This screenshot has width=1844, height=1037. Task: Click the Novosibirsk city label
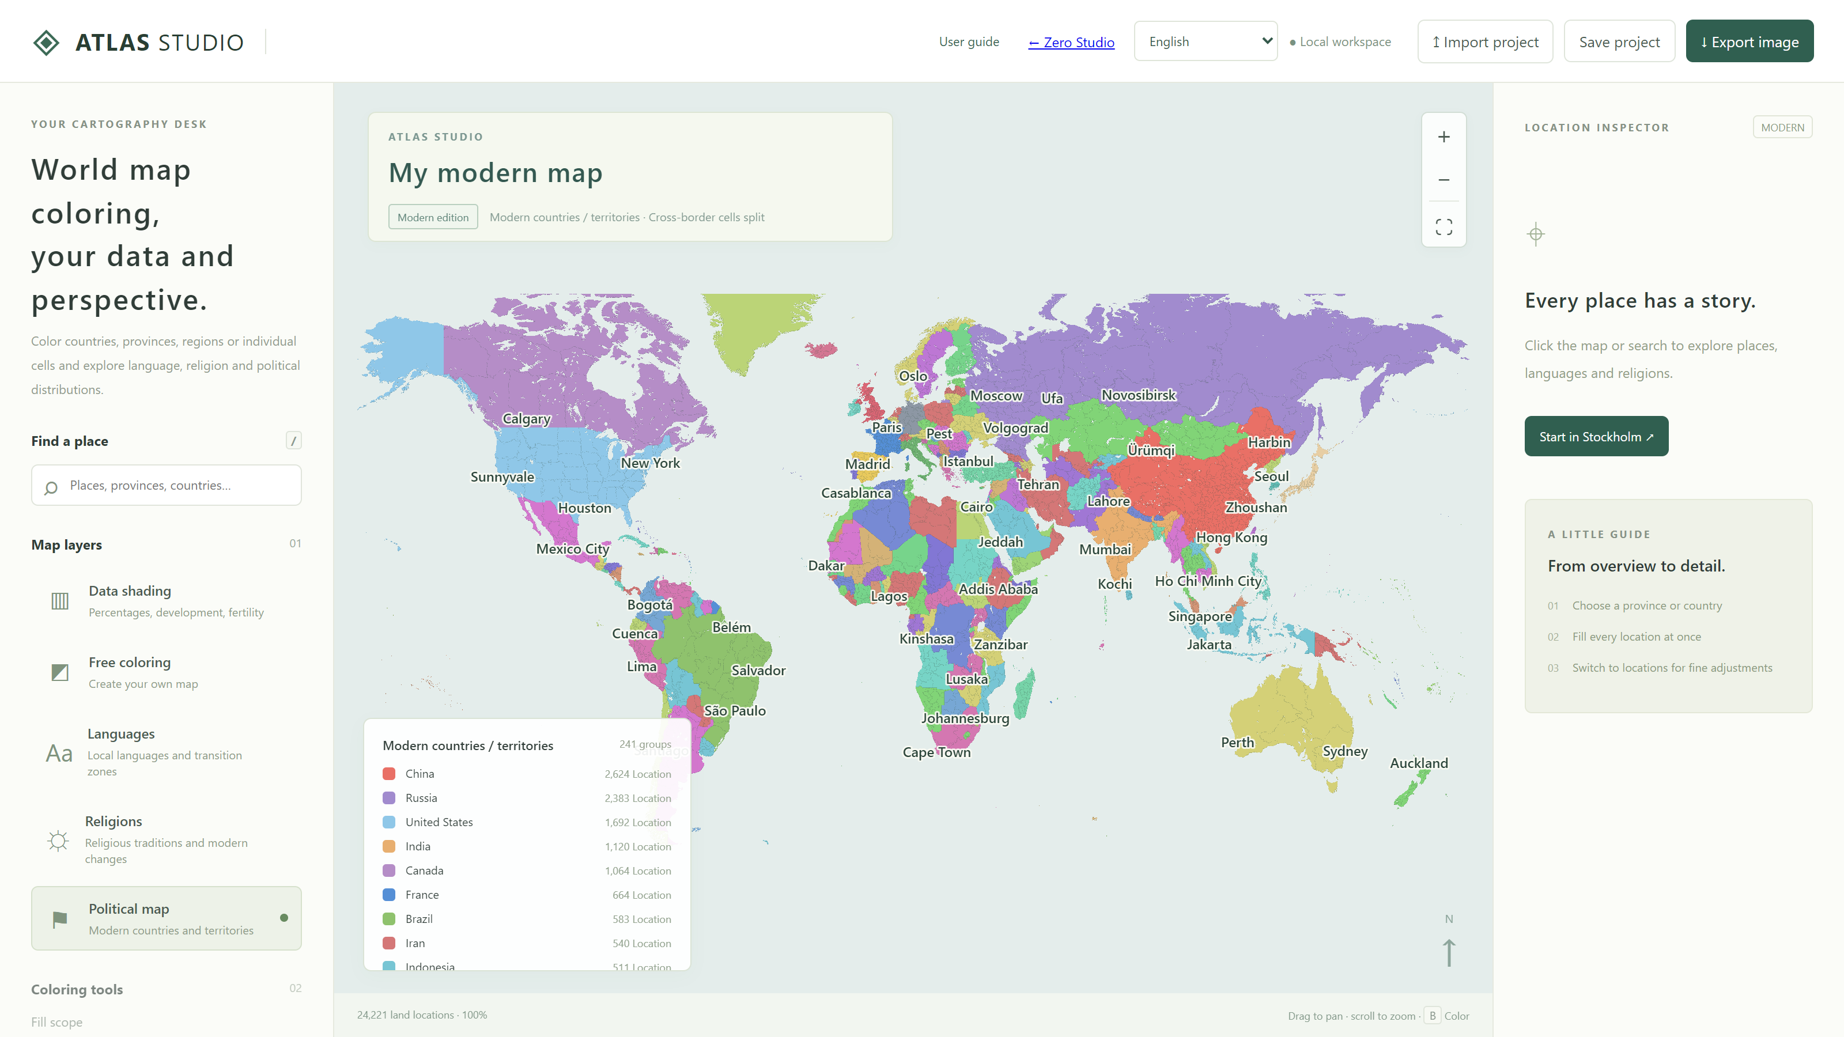(1138, 395)
